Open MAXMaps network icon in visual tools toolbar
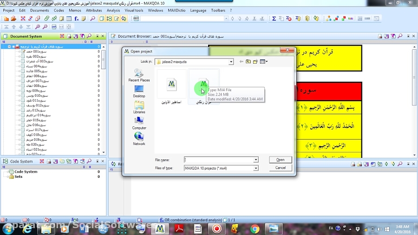418x235 pixels. [x=329, y=19]
